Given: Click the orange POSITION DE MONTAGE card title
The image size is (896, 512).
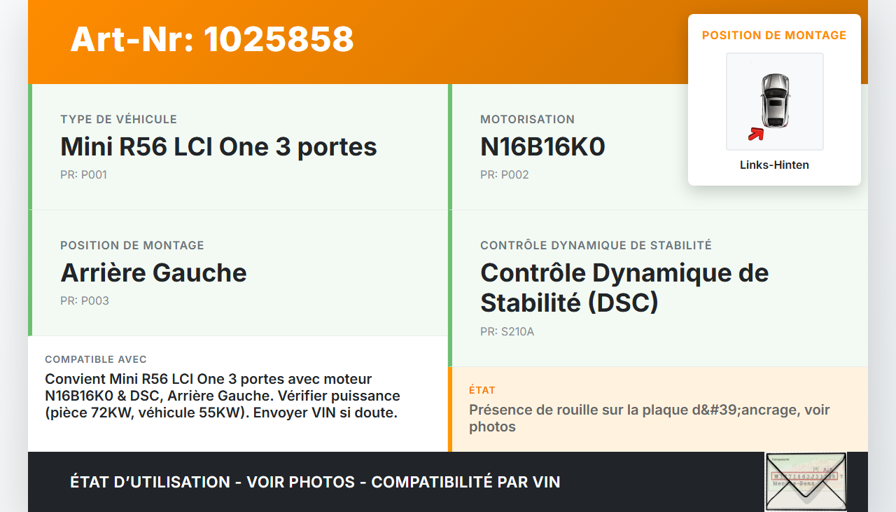Looking at the screenshot, I should coord(774,35).
